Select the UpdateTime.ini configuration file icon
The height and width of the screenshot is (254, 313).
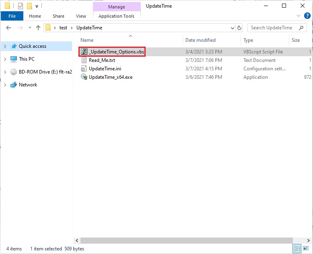pyautogui.click(x=84, y=69)
